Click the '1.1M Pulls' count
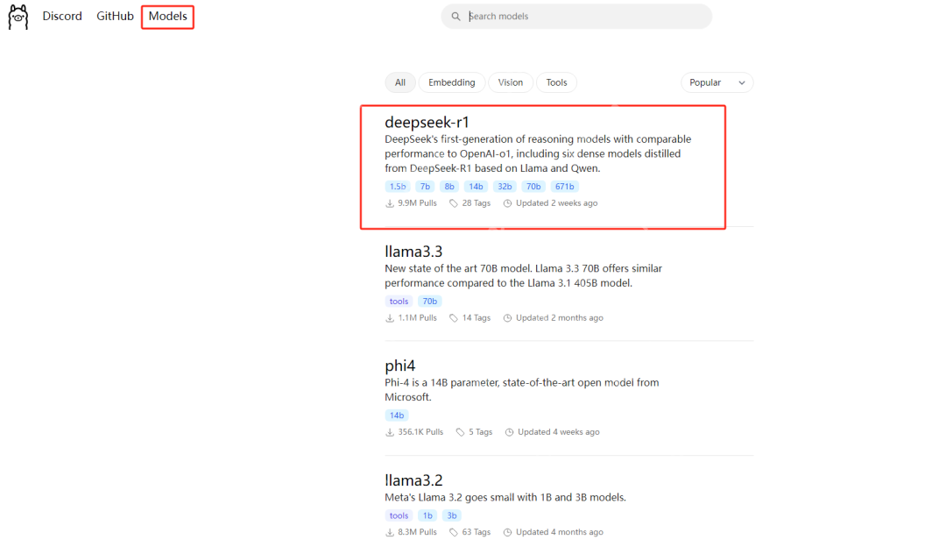Viewport: 946px width, 547px height. tap(418, 318)
